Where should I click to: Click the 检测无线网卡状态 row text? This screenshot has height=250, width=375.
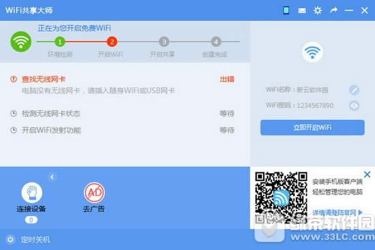click(51, 114)
